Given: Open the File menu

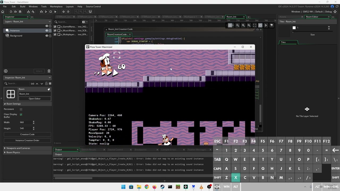Looking at the screenshot, I should click(x=5, y=6).
